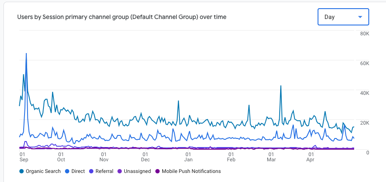Open the Day granularity dropdown

coord(343,17)
